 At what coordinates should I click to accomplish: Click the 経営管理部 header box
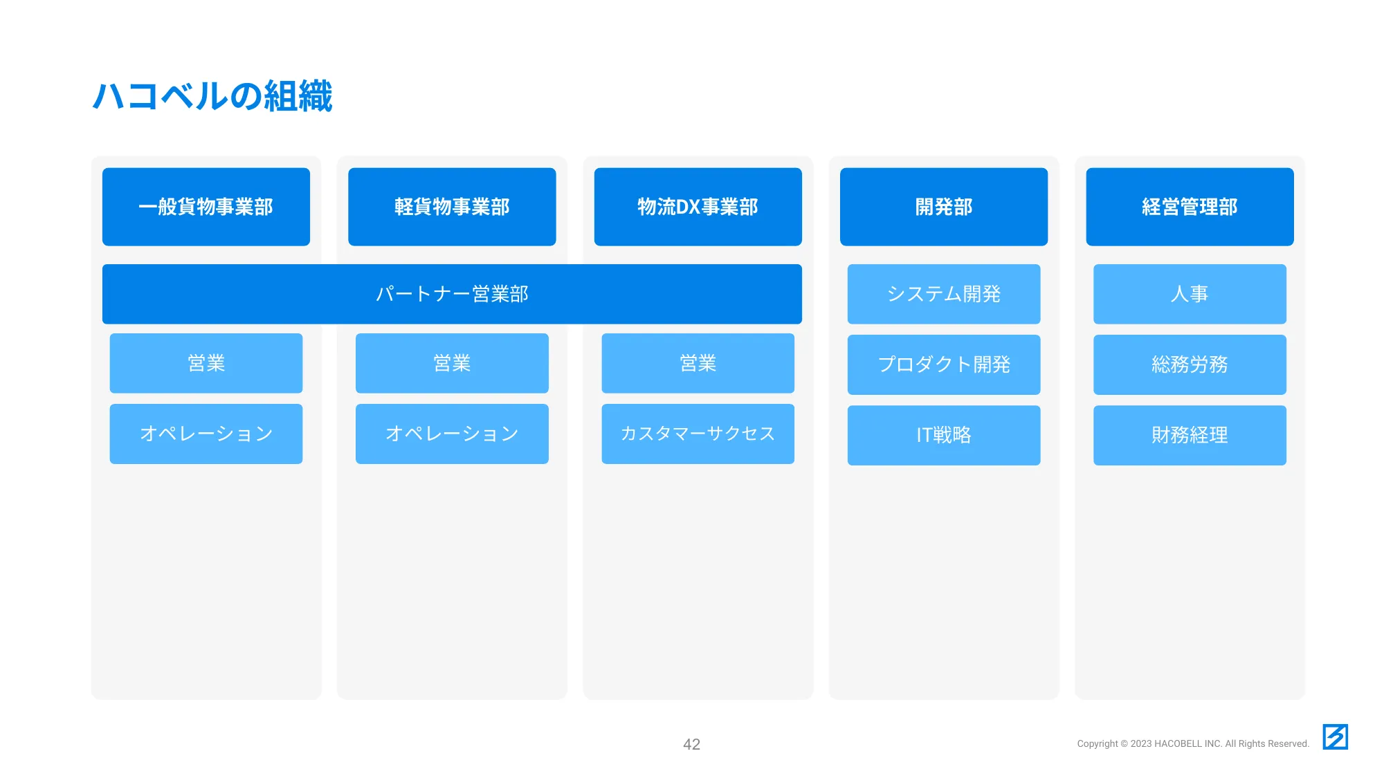1190,207
